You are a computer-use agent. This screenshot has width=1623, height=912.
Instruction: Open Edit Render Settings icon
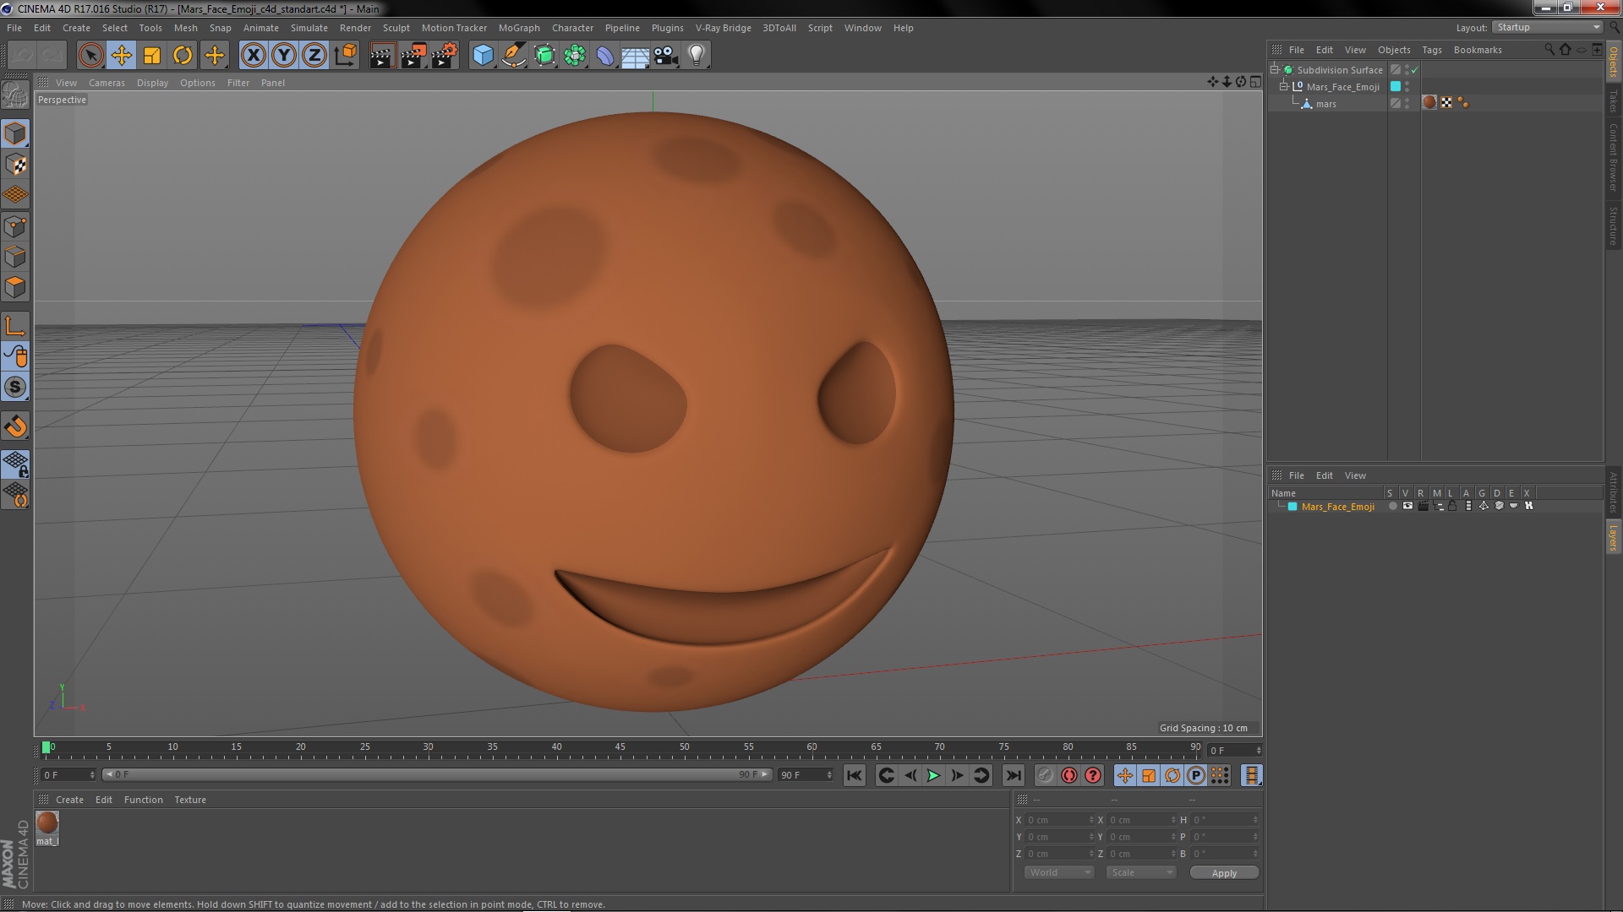coord(444,56)
